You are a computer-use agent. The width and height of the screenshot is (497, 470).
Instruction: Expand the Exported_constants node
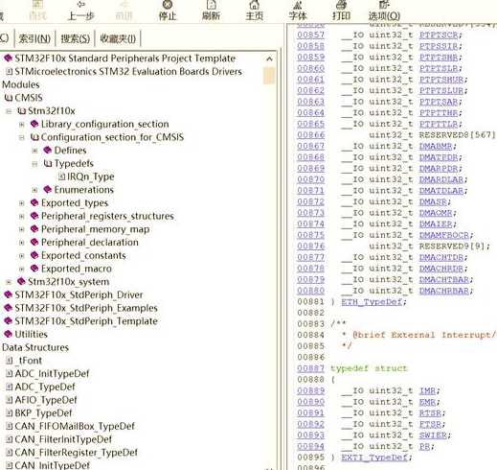(x=22, y=255)
